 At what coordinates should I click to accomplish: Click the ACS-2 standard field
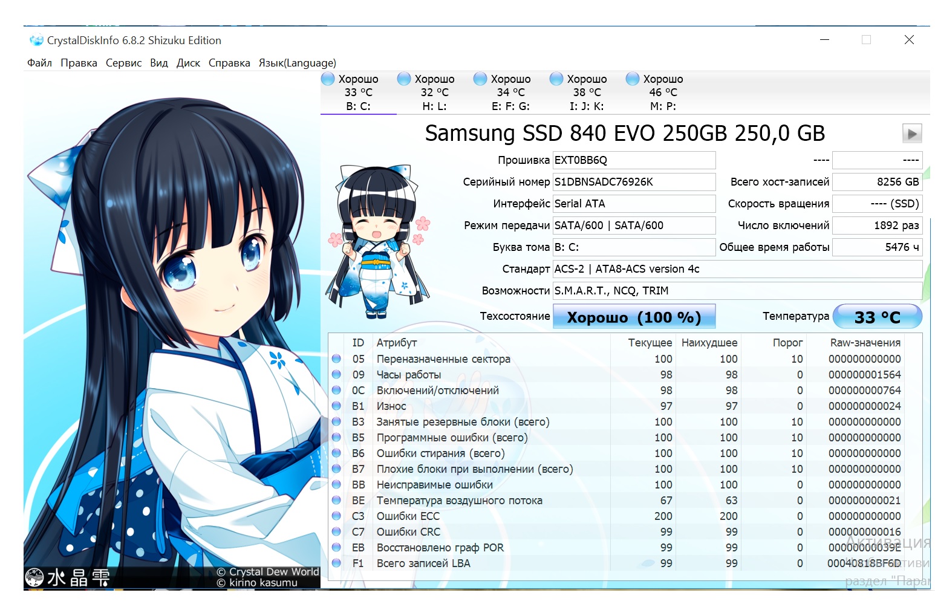point(738,269)
